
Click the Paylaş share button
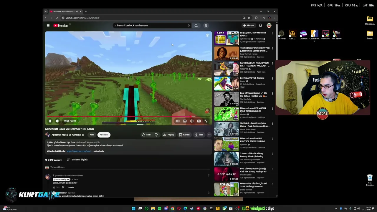pyautogui.click(x=168, y=135)
